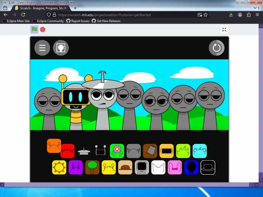Pick the black top hat icon

click(208, 167)
